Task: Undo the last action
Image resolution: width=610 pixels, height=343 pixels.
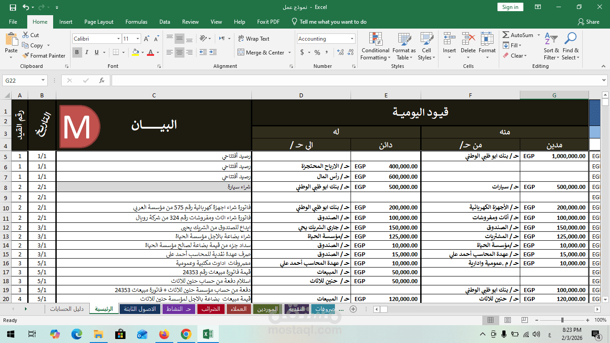Action: click(x=26, y=7)
